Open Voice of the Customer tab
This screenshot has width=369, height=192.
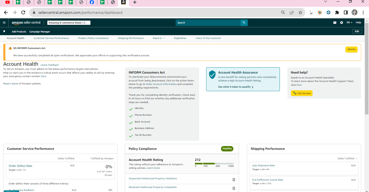(208, 38)
